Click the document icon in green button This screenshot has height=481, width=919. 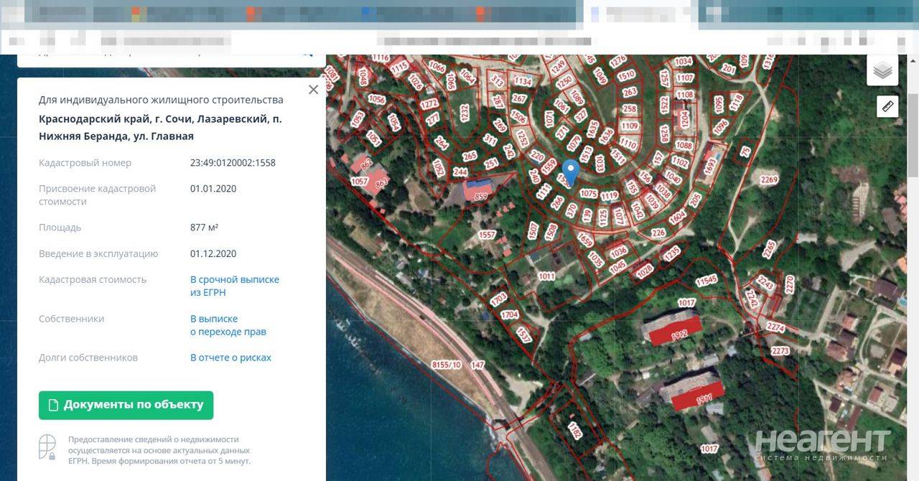click(53, 405)
